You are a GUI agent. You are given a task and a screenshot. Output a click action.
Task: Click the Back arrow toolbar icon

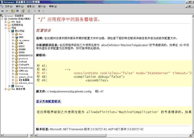[x=2, y=11]
